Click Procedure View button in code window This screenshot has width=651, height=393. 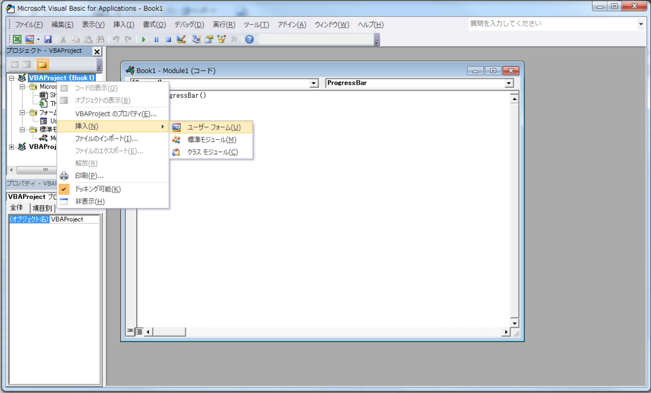130,331
